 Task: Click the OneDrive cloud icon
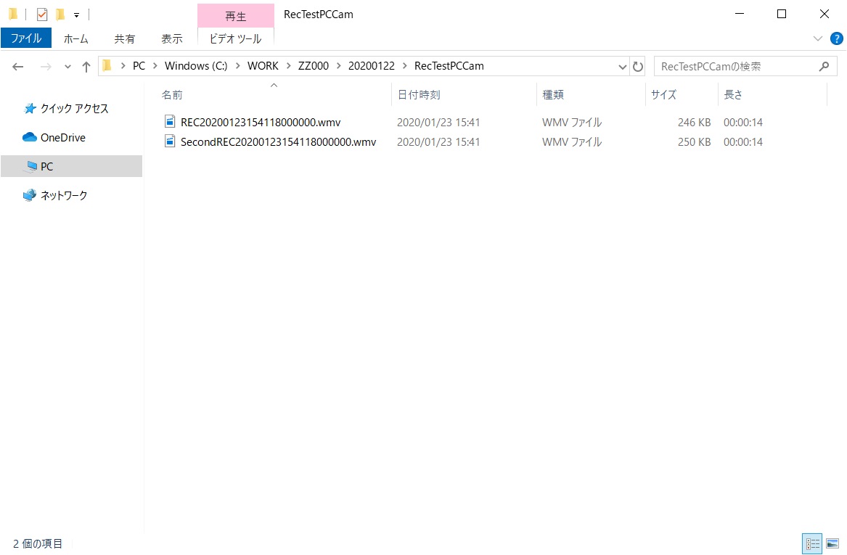coord(30,138)
